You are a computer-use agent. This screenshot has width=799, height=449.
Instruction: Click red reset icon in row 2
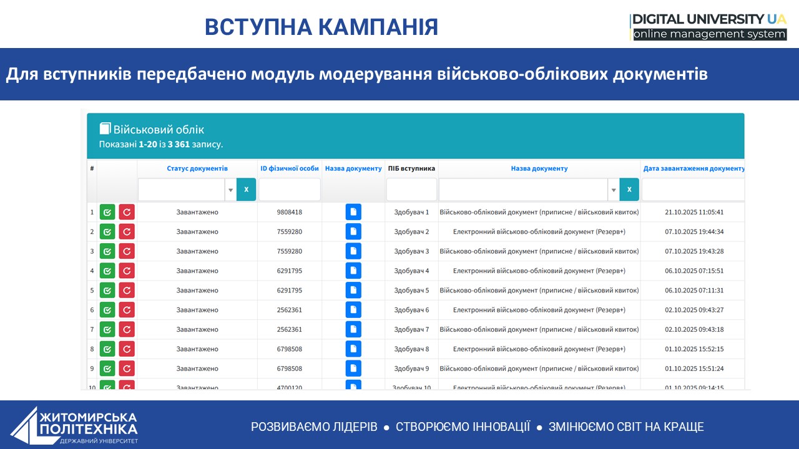point(127,232)
